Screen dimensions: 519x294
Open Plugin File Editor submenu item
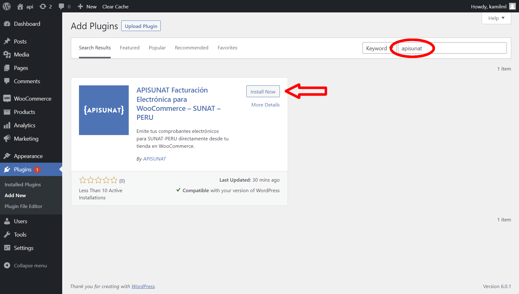coord(23,206)
